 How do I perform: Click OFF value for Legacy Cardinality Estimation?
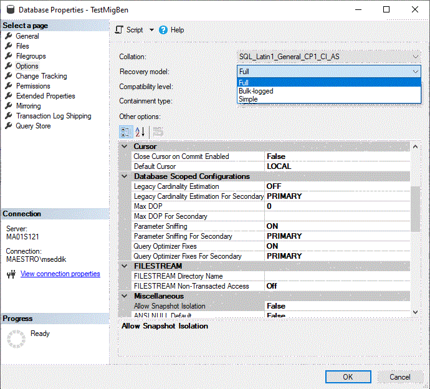(274, 186)
